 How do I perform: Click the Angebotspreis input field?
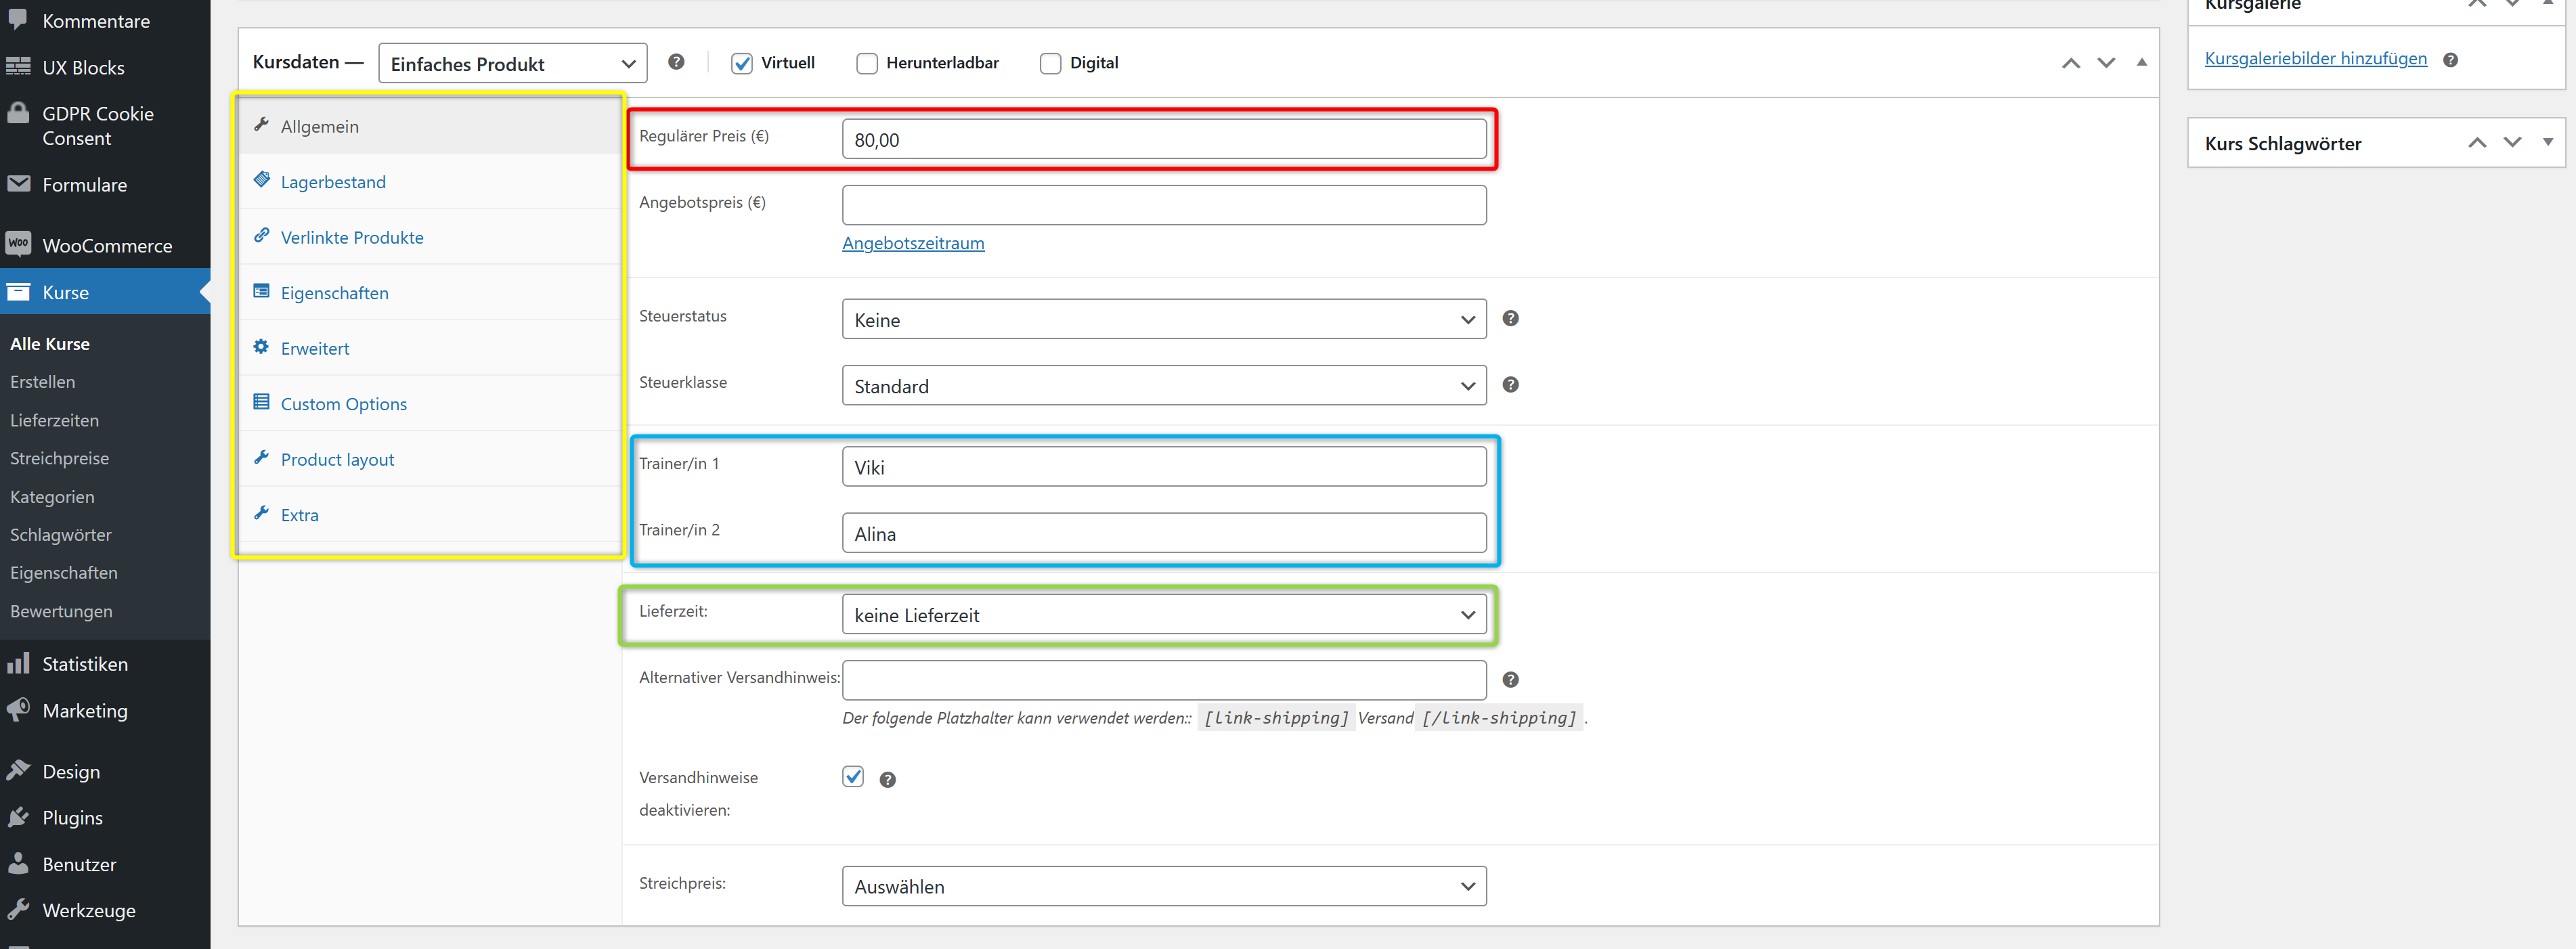tap(1164, 205)
